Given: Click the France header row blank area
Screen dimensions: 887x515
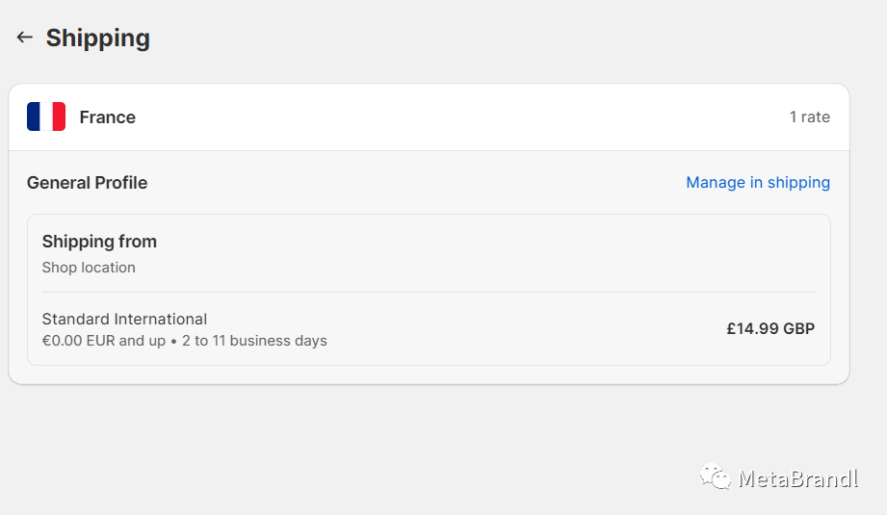Looking at the screenshot, I should click(x=453, y=117).
